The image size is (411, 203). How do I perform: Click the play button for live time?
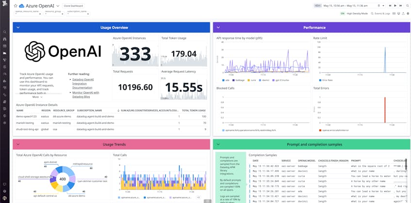point(395,5)
